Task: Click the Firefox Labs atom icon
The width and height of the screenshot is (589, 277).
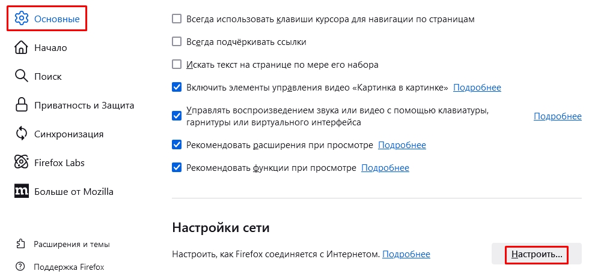Action: tap(22, 162)
